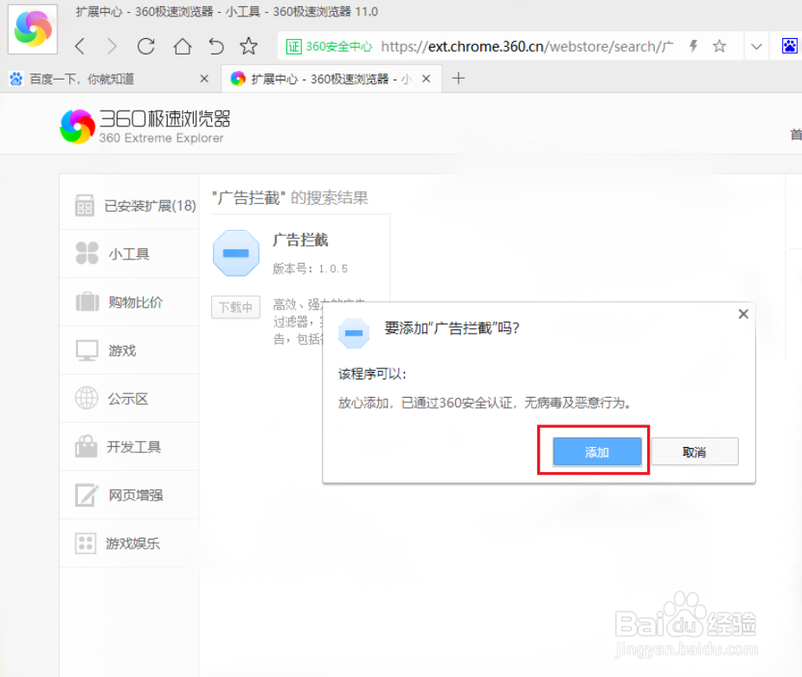Click the 360安全中心 certificate badge
This screenshot has height=677, width=802.
coord(329,47)
